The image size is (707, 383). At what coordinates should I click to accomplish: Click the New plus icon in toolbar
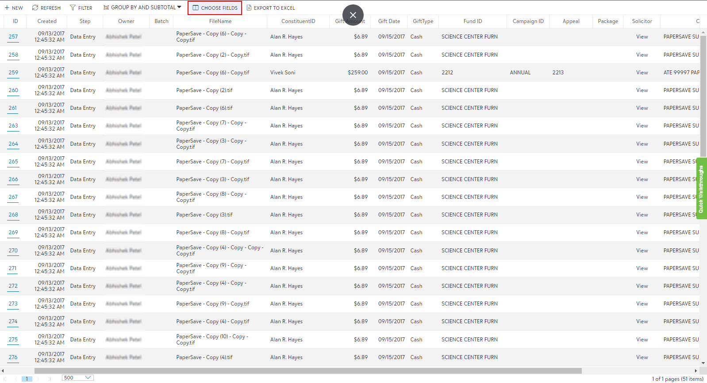[x=7, y=8]
